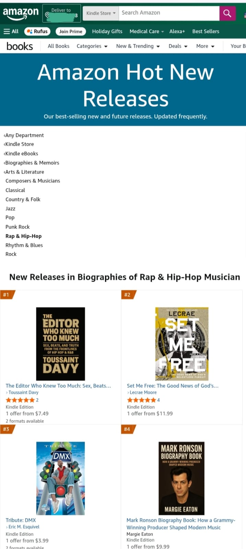The image size is (246, 549).
Task: Open the Mark Ronson Biography book cover
Action: [181, 478]
